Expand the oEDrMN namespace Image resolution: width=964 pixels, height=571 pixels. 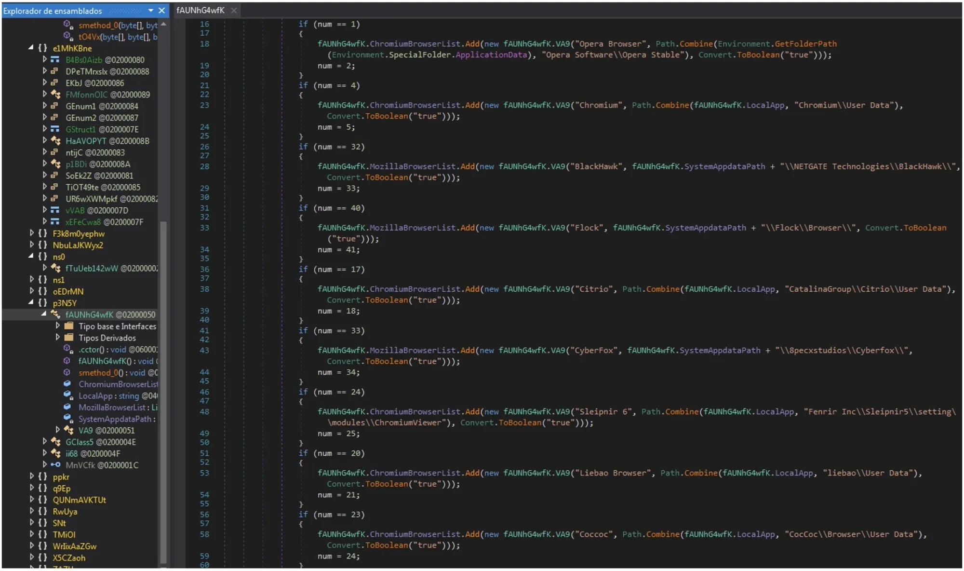[32, 291]
